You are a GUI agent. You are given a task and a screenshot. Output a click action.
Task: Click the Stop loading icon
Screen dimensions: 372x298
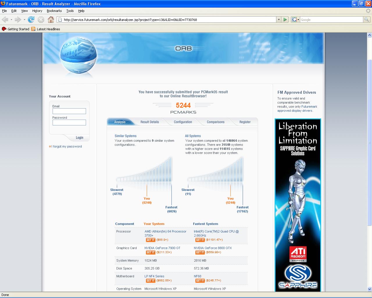41,19
